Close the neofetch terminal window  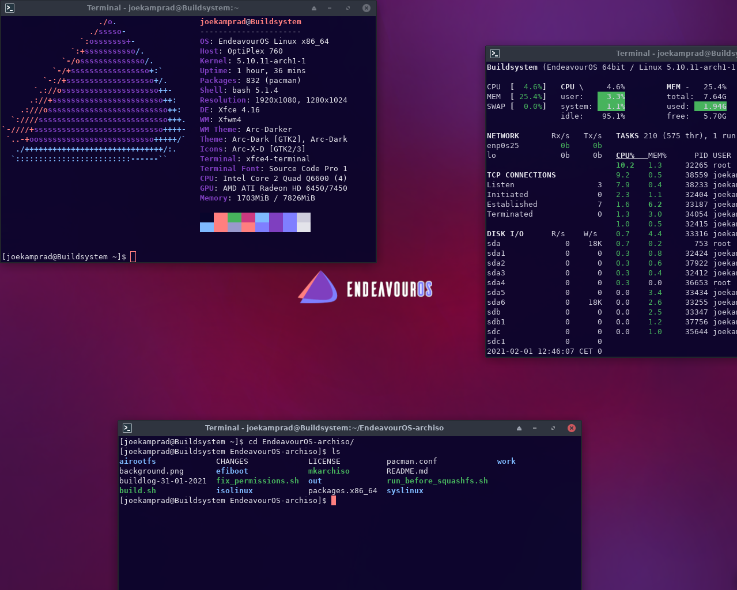click(x=366, y=8)
